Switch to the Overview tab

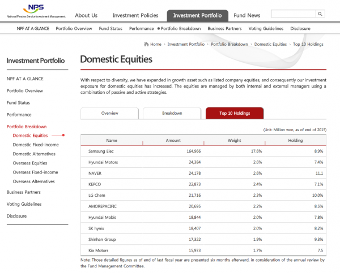click(x=109, y=113)
